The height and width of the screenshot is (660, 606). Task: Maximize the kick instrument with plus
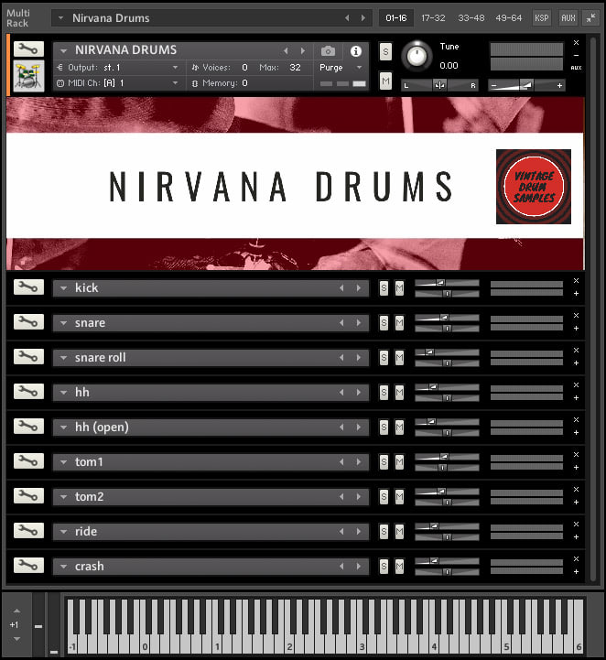[x=576, y=293]
